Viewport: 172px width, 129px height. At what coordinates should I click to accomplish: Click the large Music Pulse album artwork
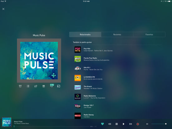point(39,60)
